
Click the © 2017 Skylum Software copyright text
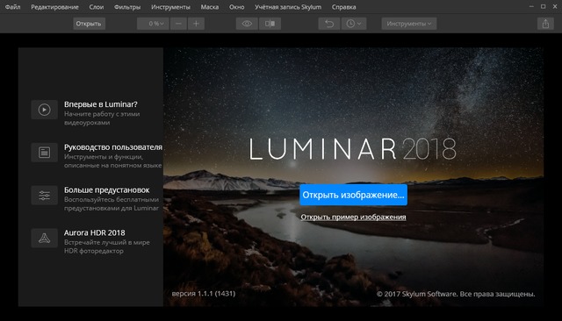pos(456,294)
